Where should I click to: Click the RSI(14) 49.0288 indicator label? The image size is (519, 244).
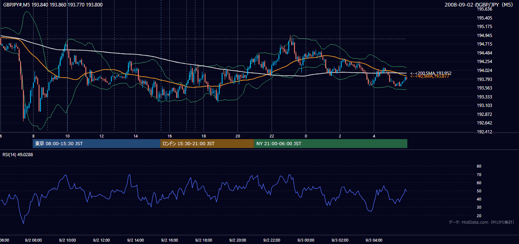18,155
